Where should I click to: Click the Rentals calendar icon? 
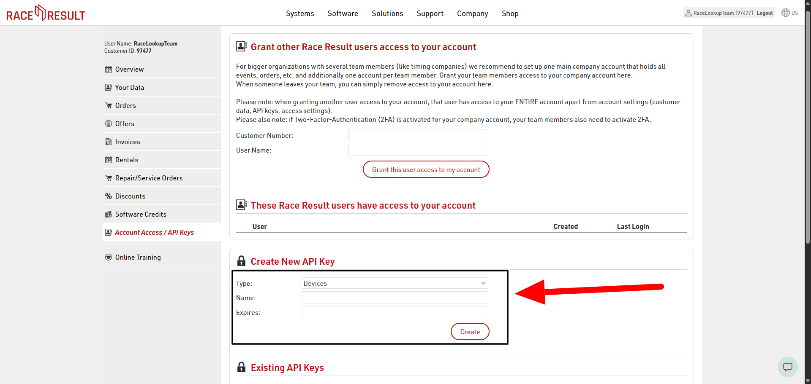click(x=109, y=159)
